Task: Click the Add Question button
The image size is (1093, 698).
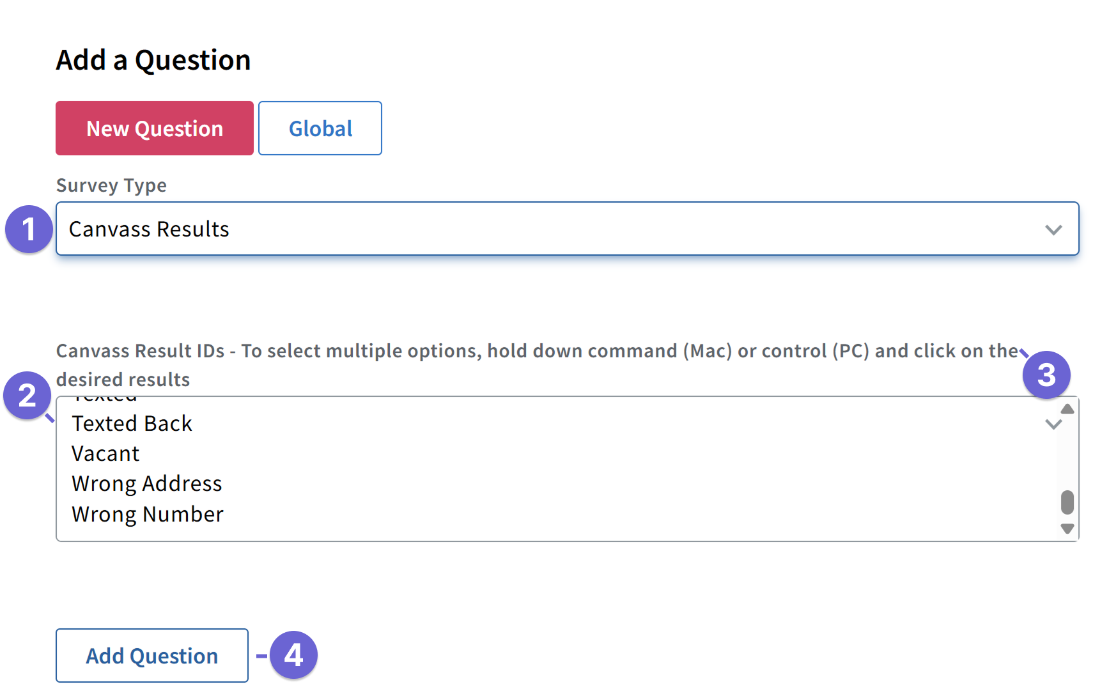Action: (151, 656)
